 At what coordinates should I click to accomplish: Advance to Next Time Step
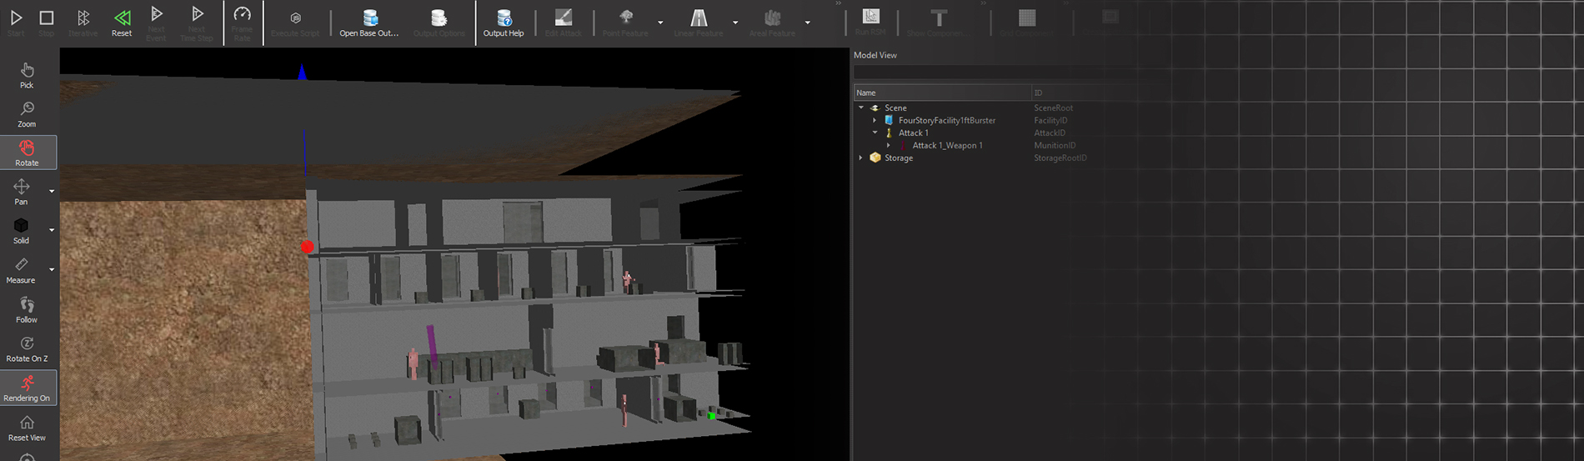click(x=197, y=23)
